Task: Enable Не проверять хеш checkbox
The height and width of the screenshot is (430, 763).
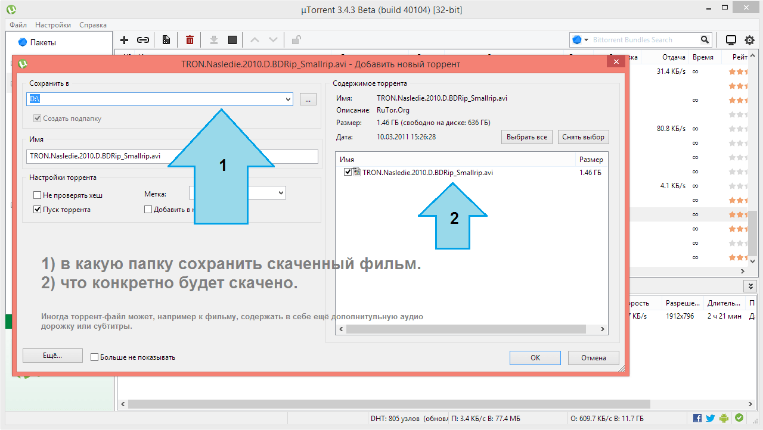Action: (x=38, y=195)
